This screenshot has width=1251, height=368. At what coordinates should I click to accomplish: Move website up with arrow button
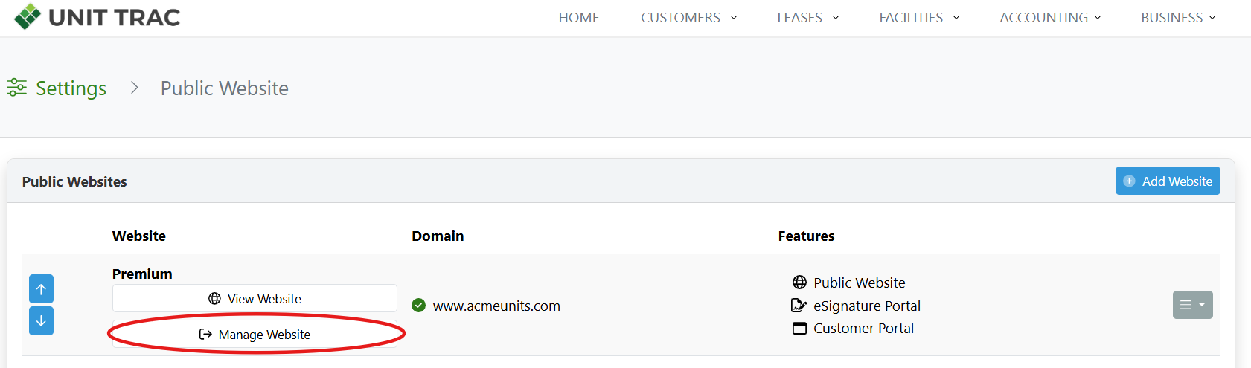point(41,289)
